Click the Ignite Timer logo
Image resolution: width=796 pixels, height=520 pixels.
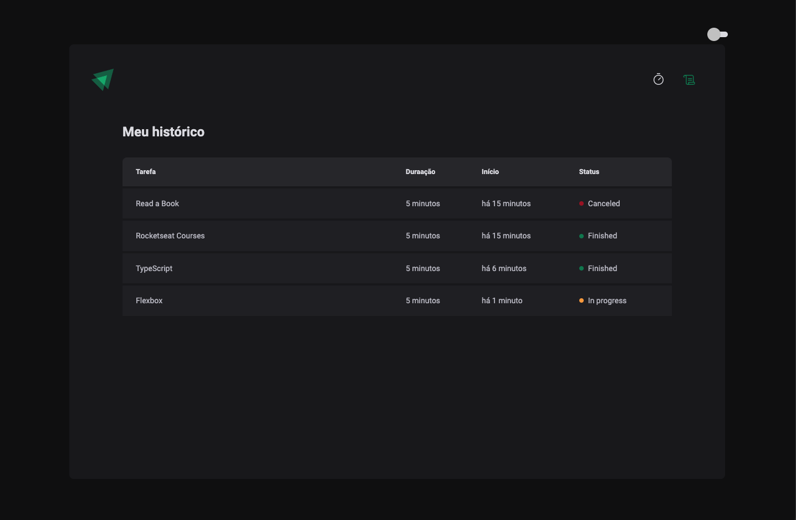tap(103, 79)
